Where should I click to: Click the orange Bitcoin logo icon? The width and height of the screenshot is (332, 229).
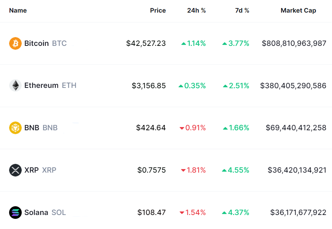pyautogui.click(x=15, y=43)
